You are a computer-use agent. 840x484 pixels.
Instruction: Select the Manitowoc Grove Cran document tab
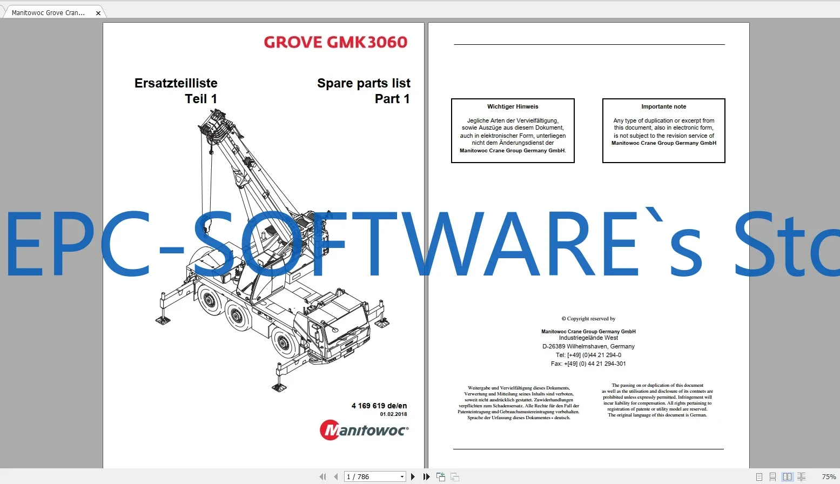49,12
